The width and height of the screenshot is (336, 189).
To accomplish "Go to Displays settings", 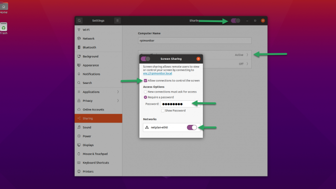I will [98, 145].
